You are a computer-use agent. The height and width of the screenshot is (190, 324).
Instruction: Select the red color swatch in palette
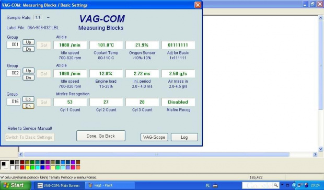22,167
